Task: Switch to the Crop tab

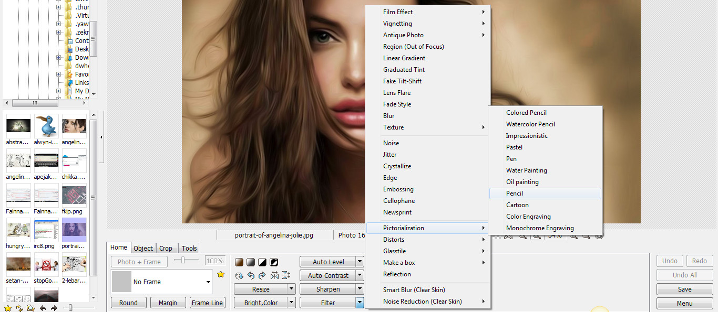Action: (166, 249)
